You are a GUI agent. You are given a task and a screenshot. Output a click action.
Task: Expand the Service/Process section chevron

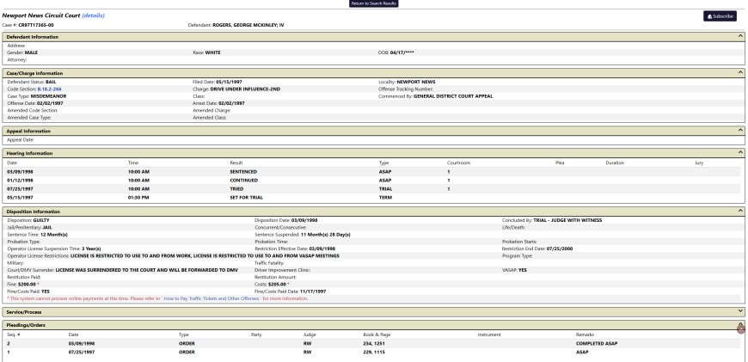click(x=740, y=310)
